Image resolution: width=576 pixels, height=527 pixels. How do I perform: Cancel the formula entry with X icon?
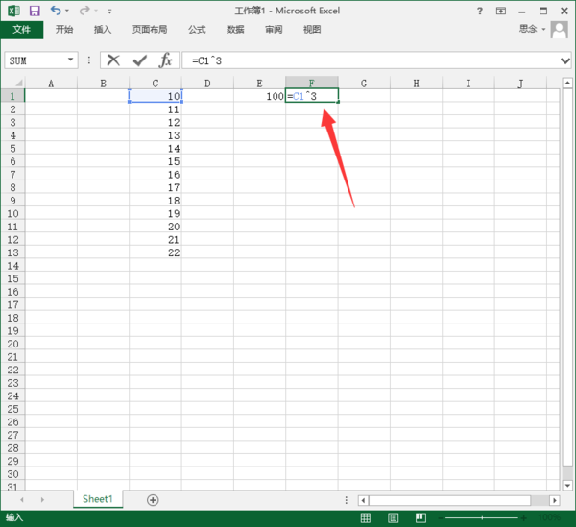(x=113, y=60)
